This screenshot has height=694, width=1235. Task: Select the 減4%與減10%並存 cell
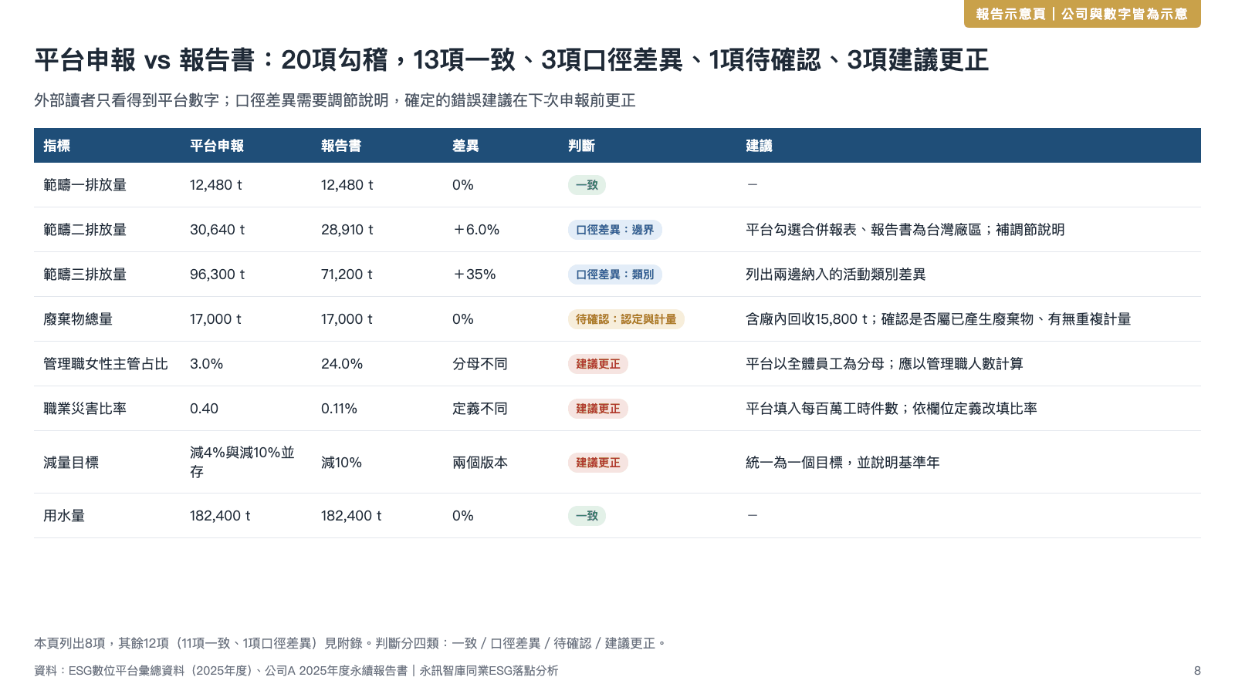coord(242,462)
